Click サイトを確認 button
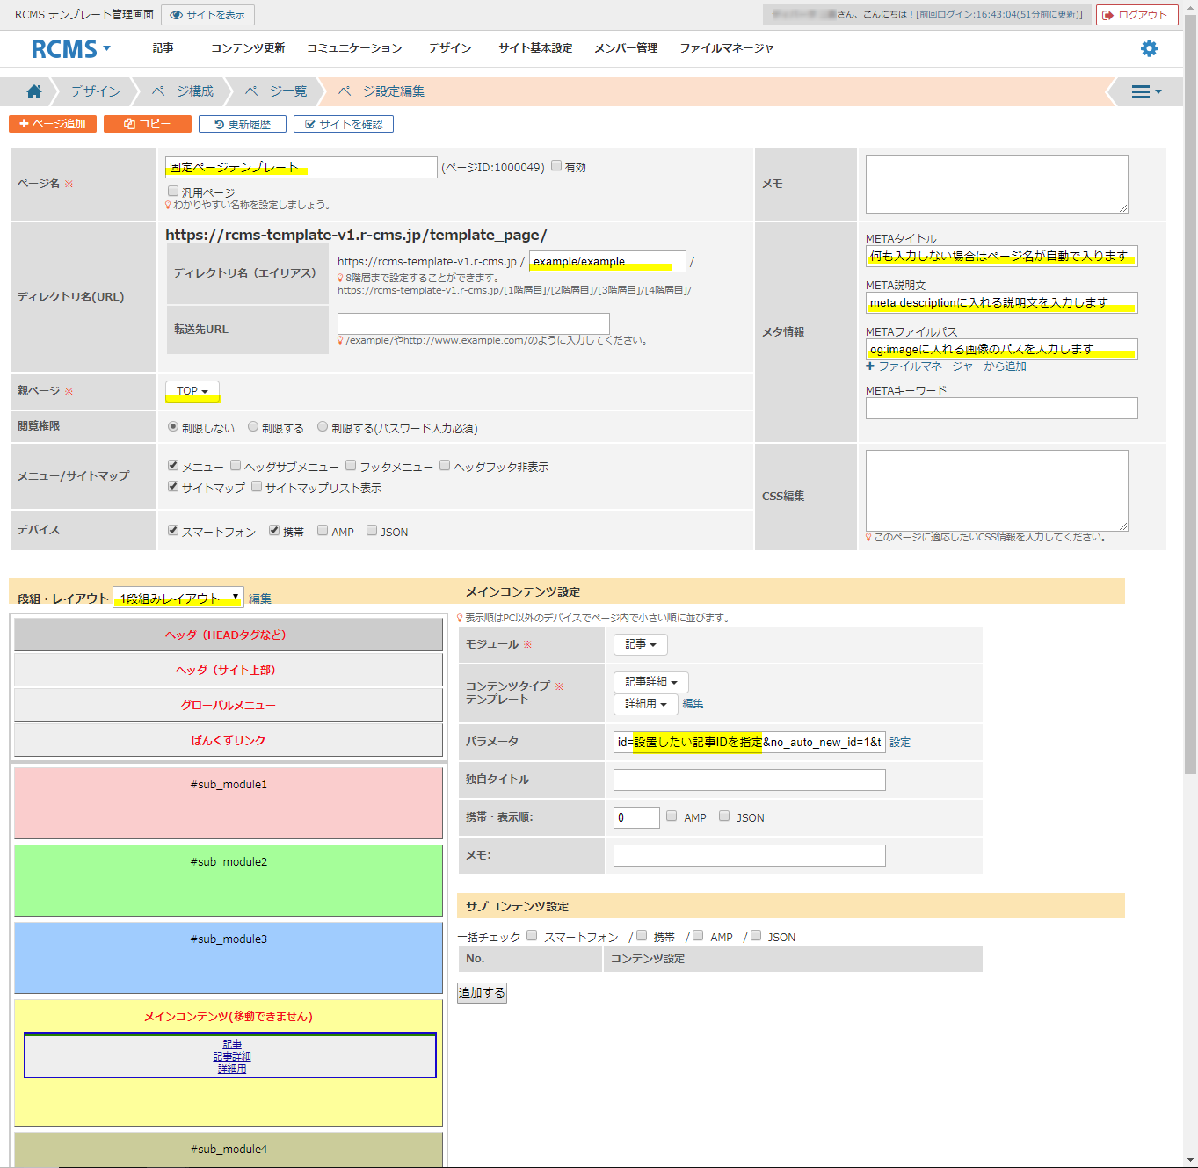1198x1168 pixels. 344,124
